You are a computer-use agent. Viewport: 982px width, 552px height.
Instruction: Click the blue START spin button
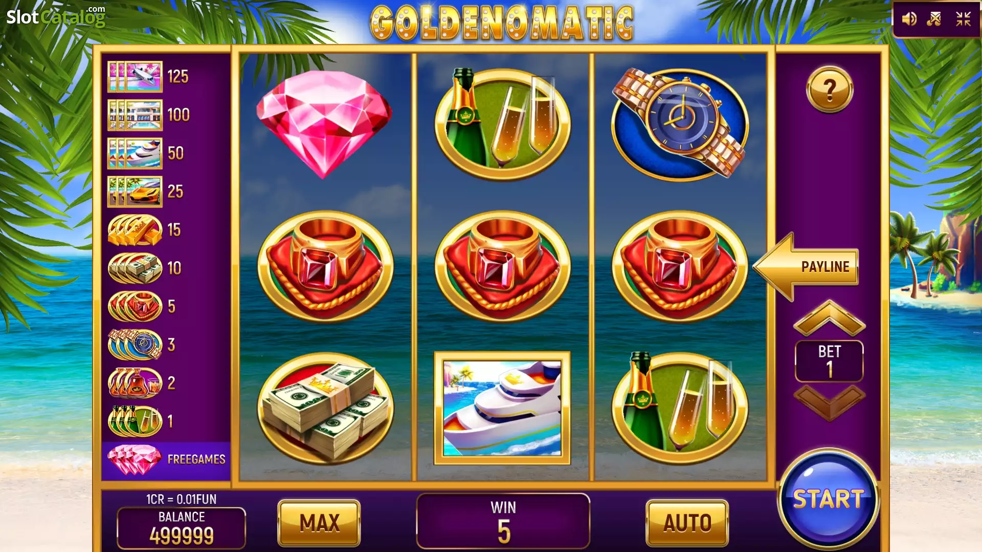tap(828, 499)
